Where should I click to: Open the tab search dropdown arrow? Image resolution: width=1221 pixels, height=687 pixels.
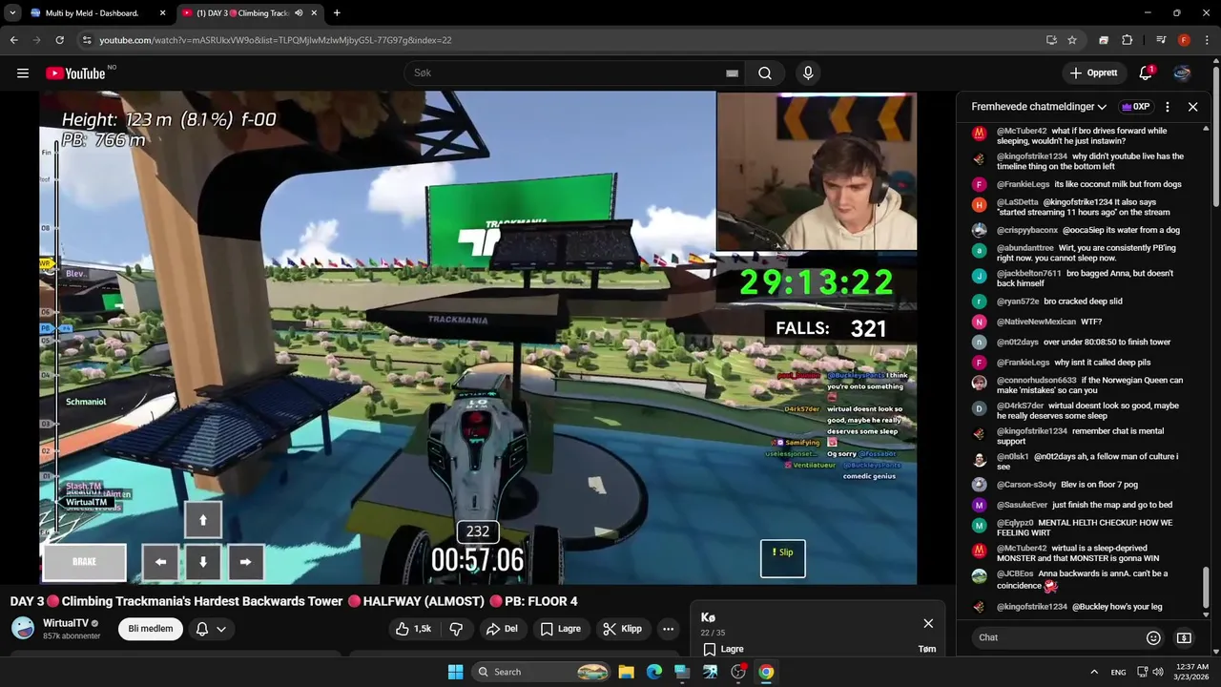(12, 13)
